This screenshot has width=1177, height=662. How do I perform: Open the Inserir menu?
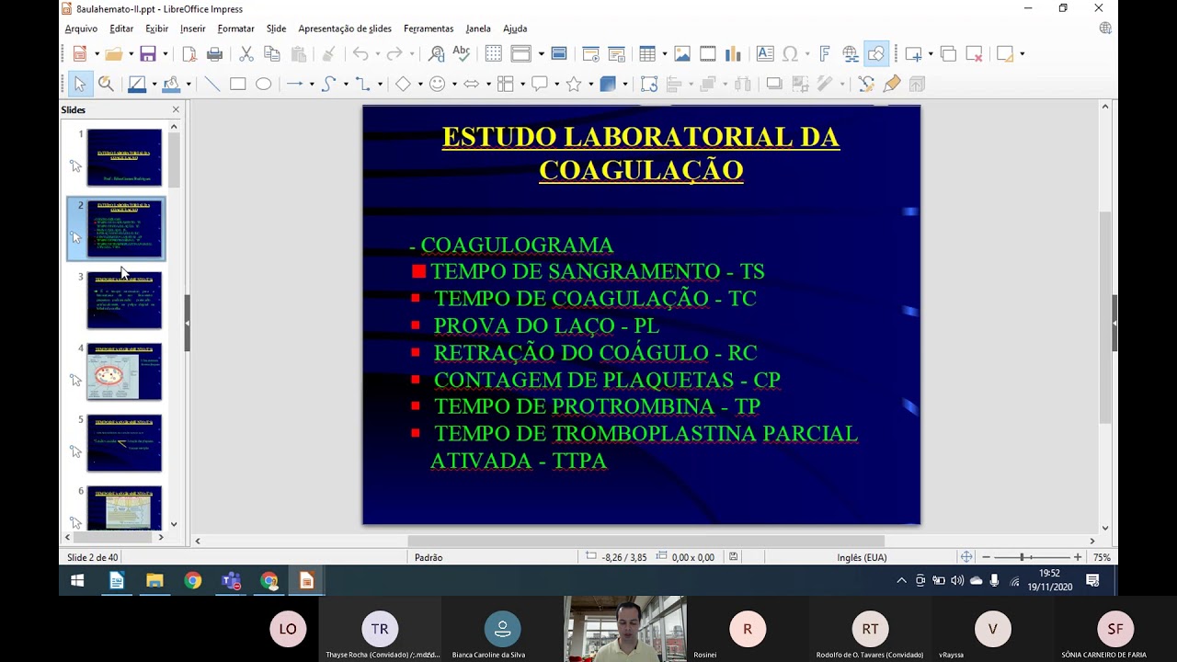tap(193, 29)
